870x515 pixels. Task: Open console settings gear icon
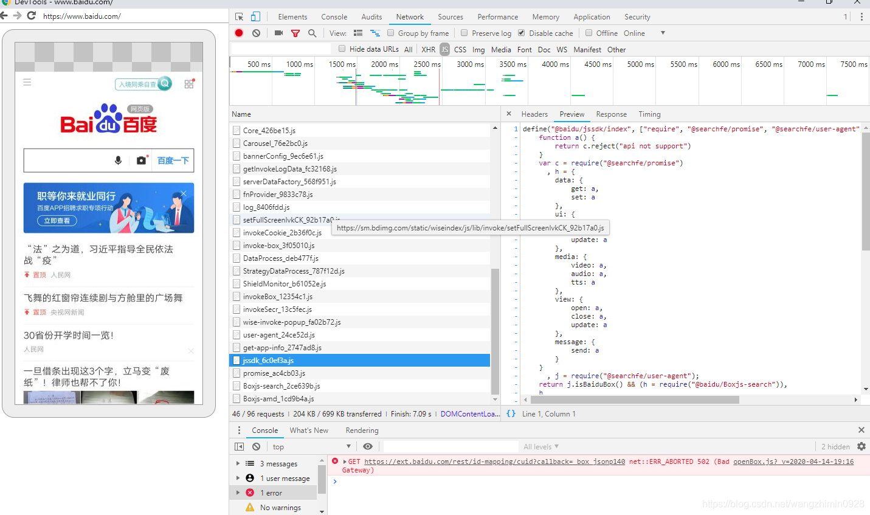861,446
